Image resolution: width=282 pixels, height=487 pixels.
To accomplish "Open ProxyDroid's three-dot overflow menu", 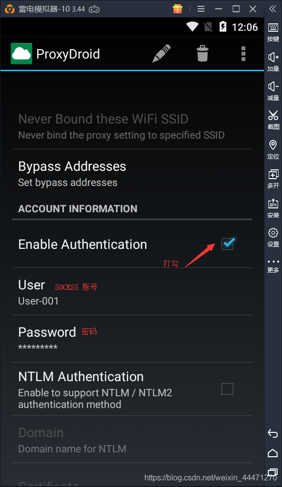I will (243, 54).
